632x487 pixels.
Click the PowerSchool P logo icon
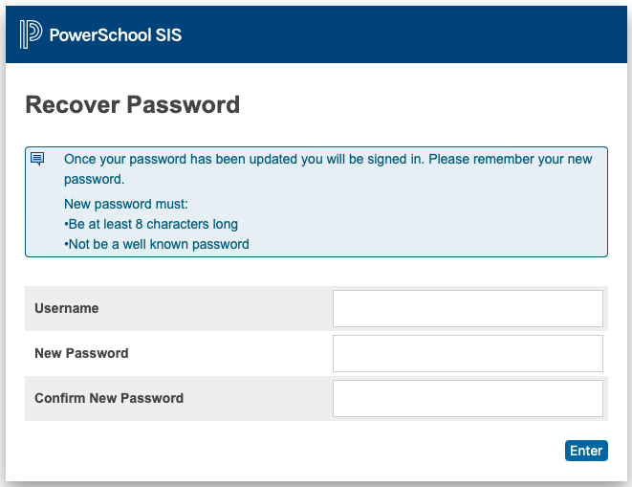[31, 34]
